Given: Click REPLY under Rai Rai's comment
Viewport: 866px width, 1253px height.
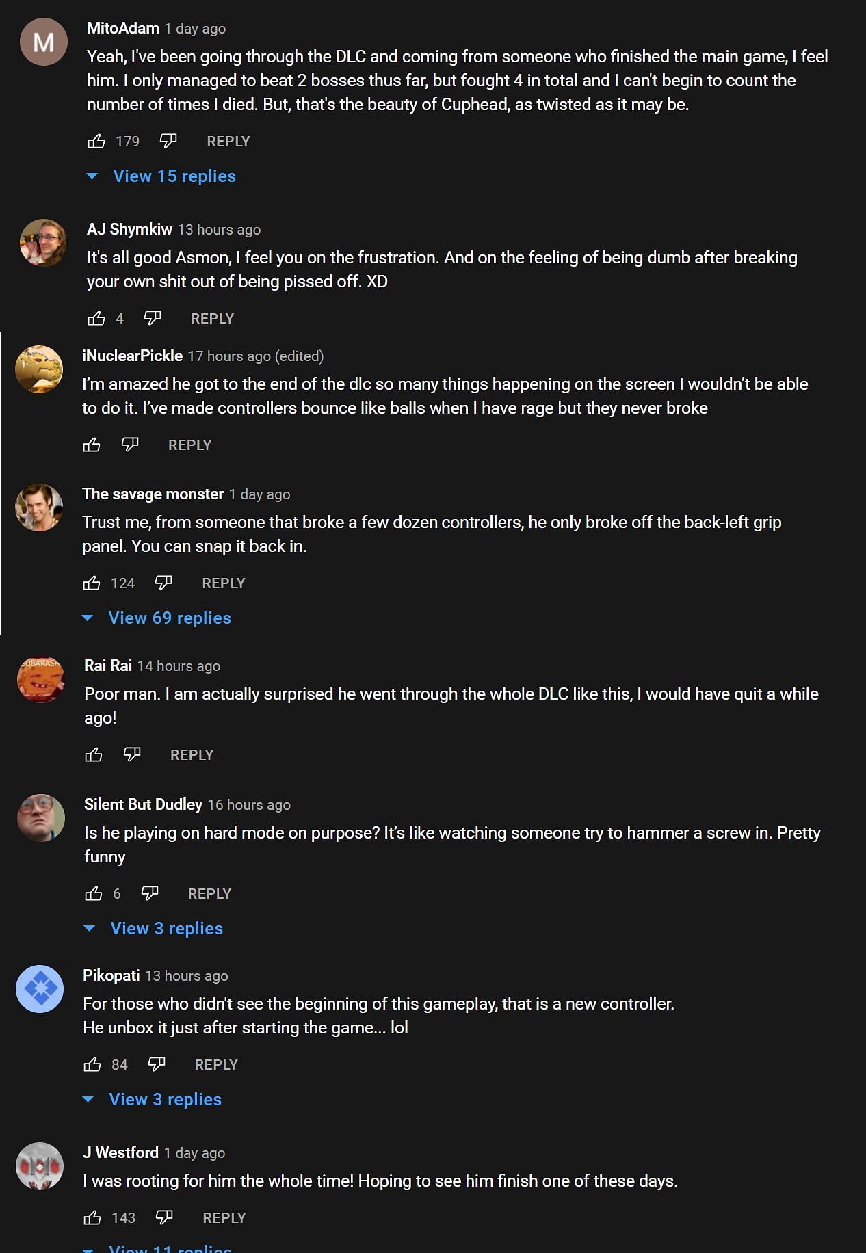Looking at the screenshot, I should [x=192, y=755].
